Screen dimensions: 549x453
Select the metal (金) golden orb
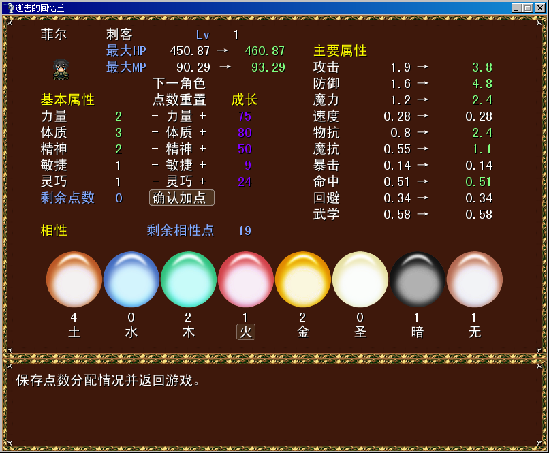[303, 279]
